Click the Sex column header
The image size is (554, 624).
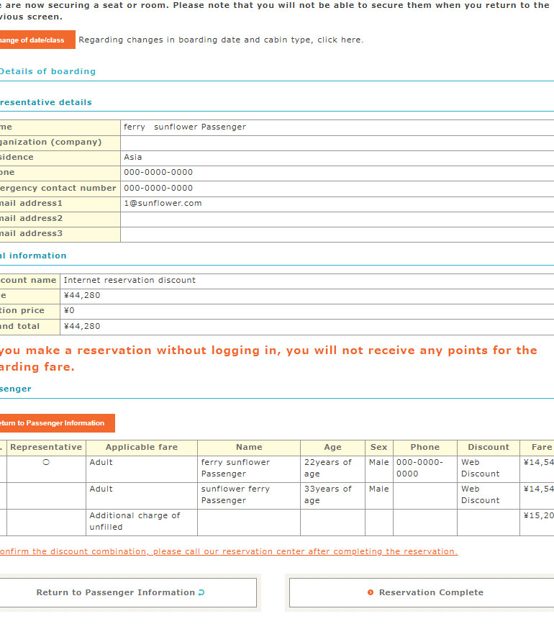[x=378, y=447]
